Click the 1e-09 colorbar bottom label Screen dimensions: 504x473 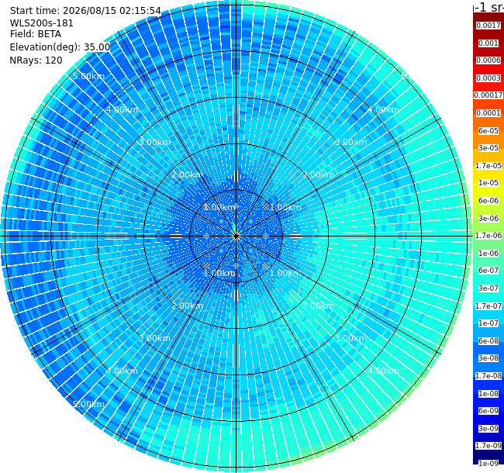pos(488,464)
